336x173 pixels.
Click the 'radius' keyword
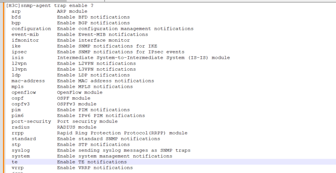pyautogui.click(x=21, y=127)
